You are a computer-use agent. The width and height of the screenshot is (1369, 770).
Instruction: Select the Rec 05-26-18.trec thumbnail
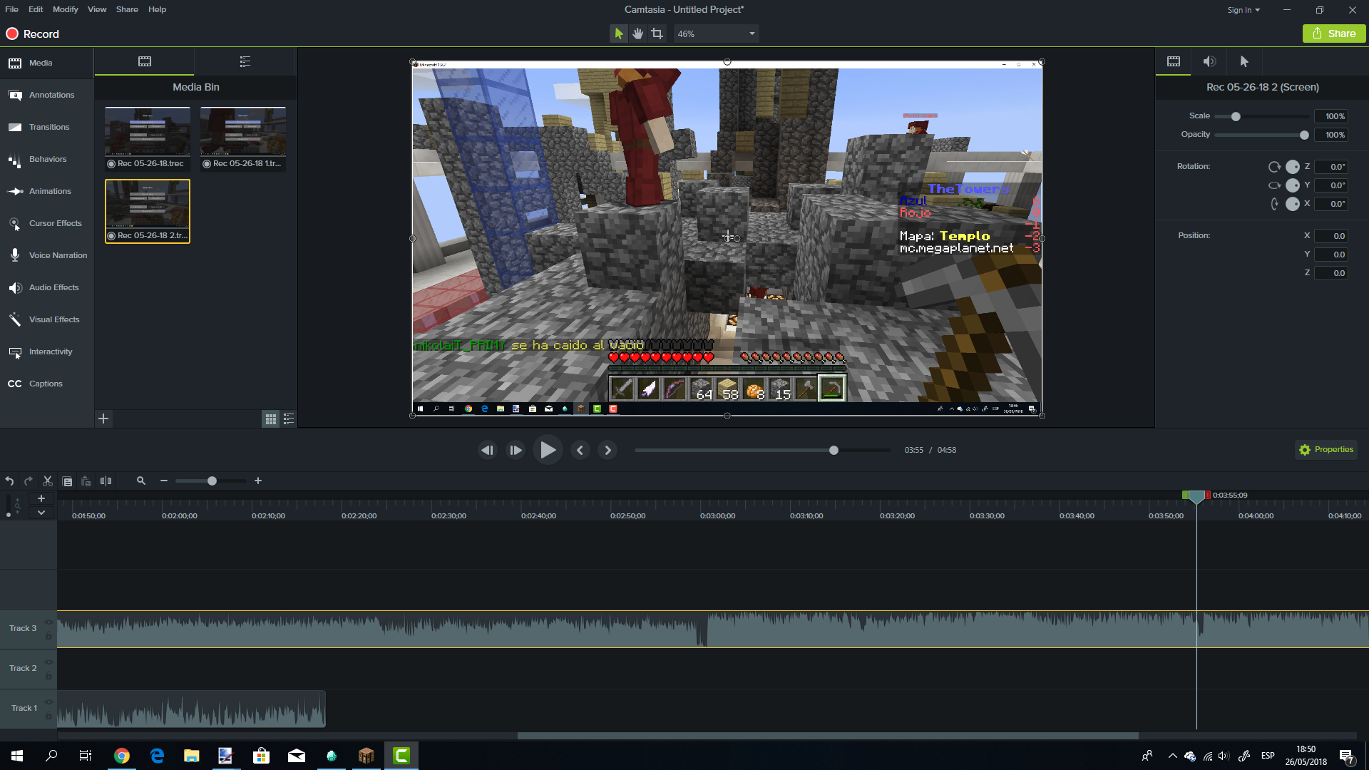click(148, 138)
